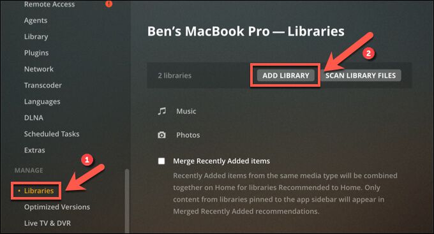This screenshot has width=434, height=234.
Task: Open the Agents settings page
Action: click(36, 20)
